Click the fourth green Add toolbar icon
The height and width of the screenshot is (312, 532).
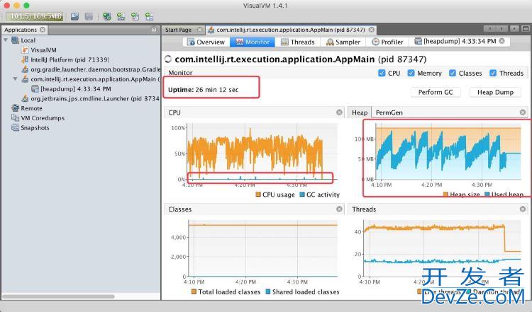[149, 16]
